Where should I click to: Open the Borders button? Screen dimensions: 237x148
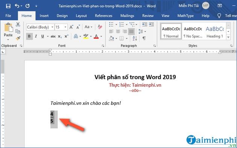(122, 38)
